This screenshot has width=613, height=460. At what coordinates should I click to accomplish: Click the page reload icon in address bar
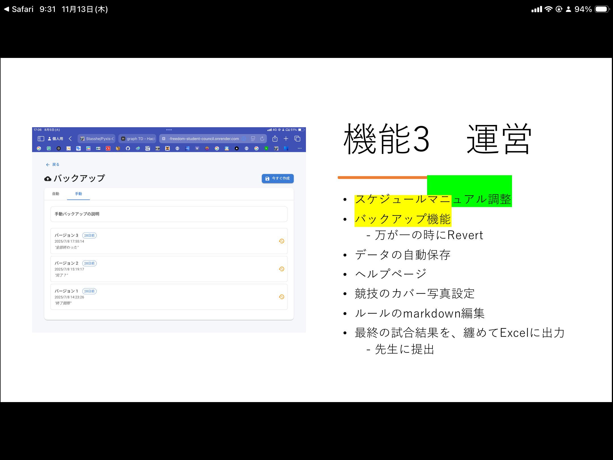coord(262,139)
